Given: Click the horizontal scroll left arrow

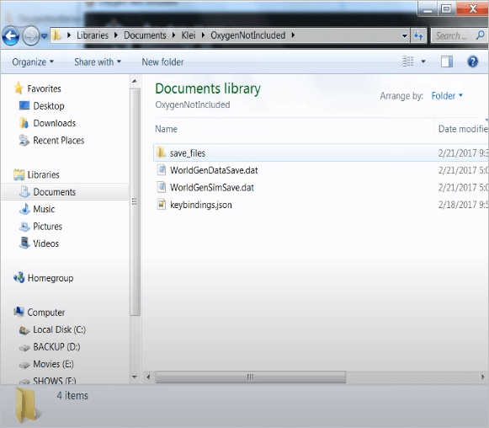Looking at the screenshot, I should click(x=148, y=377).
